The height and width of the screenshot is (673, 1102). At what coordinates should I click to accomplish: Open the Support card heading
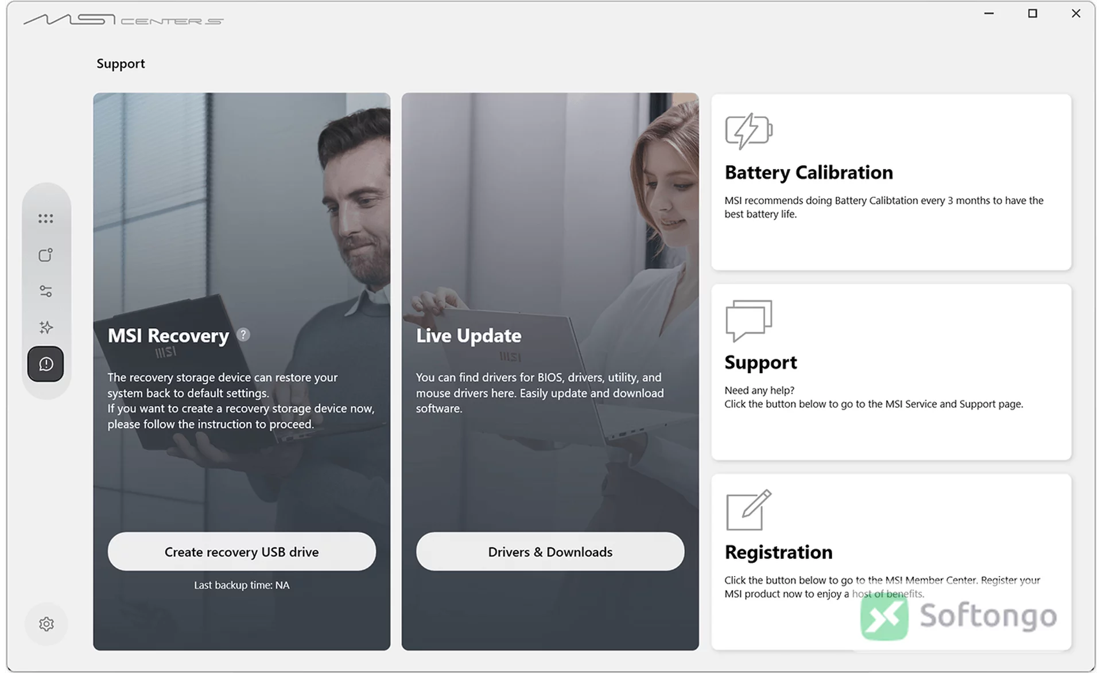[x=760, y=363]
